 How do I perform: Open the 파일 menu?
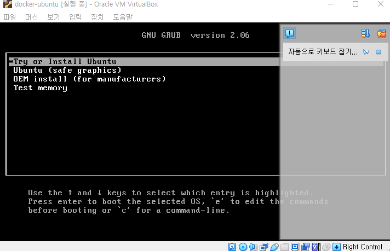[10, 17]
